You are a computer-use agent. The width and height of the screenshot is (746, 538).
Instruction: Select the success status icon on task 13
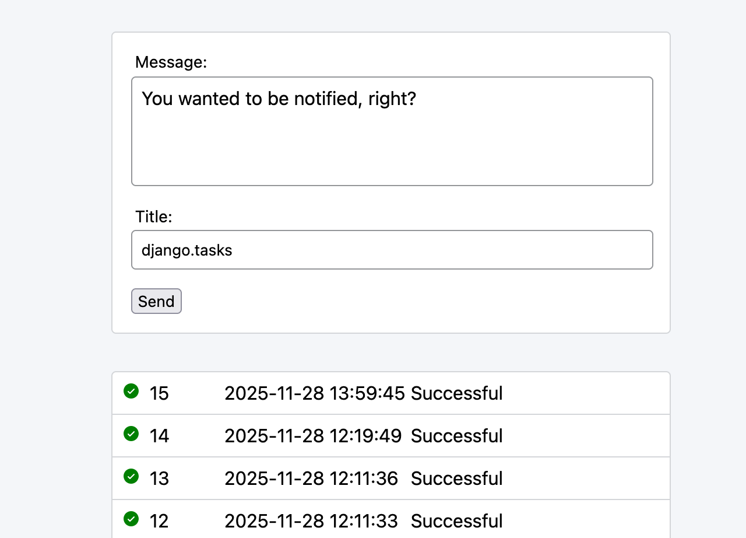tap(131, 477)
